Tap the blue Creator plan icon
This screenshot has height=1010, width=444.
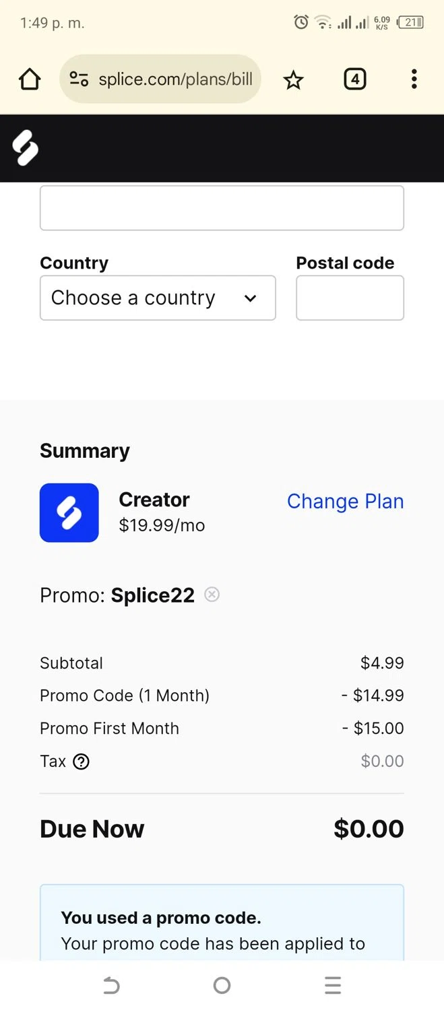69,512
